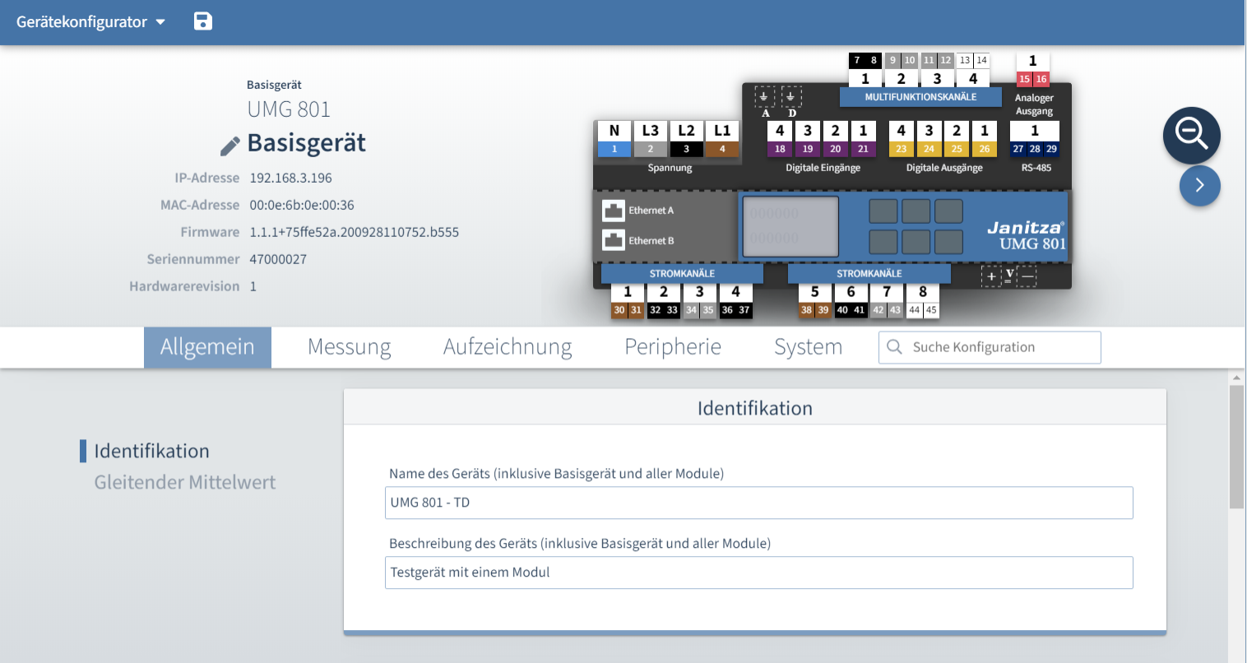This screenshot has height=663, width=1247.
Task: Click the search magnifier in Suche Konfiguration
Action: pyautogui.click(x=894, y=347)
